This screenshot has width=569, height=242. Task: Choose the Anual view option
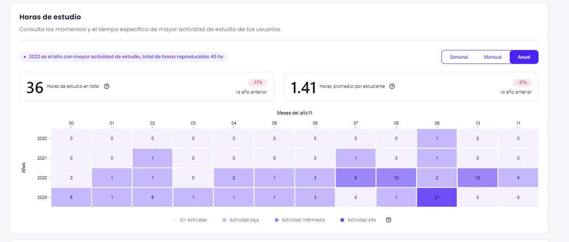pyautogui.click(x=524, y=57)
